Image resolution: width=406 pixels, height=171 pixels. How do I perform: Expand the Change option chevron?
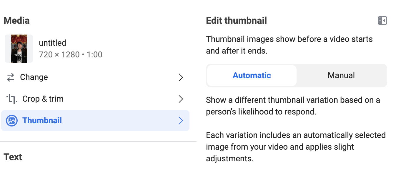click(181, 77)
